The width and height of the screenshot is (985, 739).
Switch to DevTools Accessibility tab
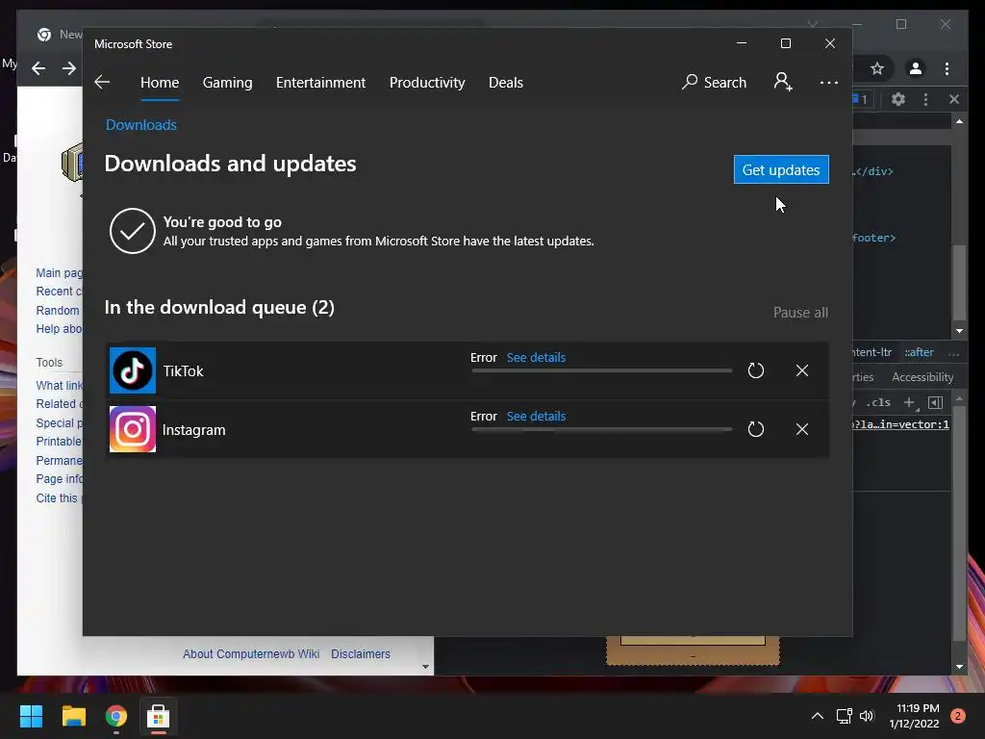(922, 377)
